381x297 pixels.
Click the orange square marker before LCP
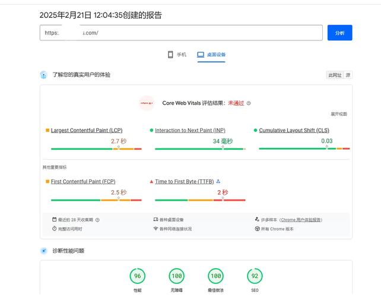47,130
